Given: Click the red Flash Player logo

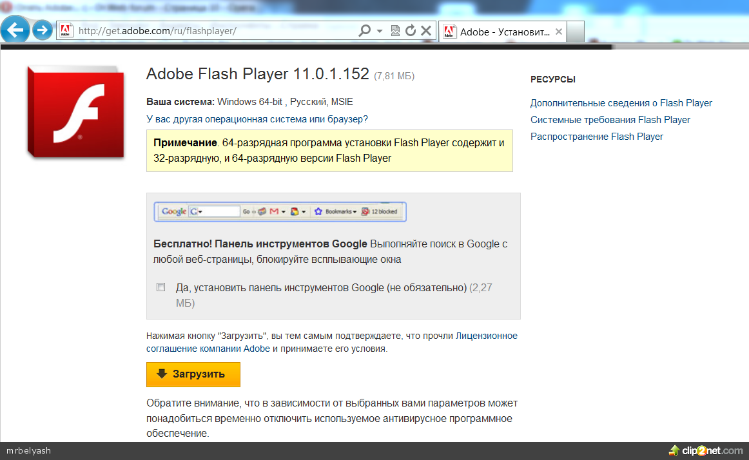Looking at the screenshot, I should 76,111.
